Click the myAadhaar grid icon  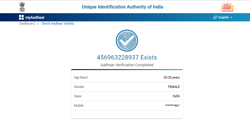click(x=21, y=17)
